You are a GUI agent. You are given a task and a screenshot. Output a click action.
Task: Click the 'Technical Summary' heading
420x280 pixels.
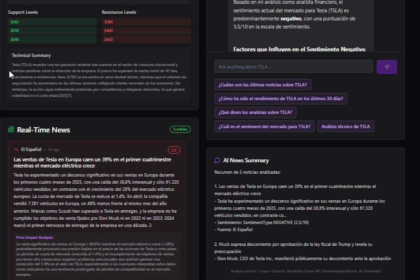coord(31,56)
